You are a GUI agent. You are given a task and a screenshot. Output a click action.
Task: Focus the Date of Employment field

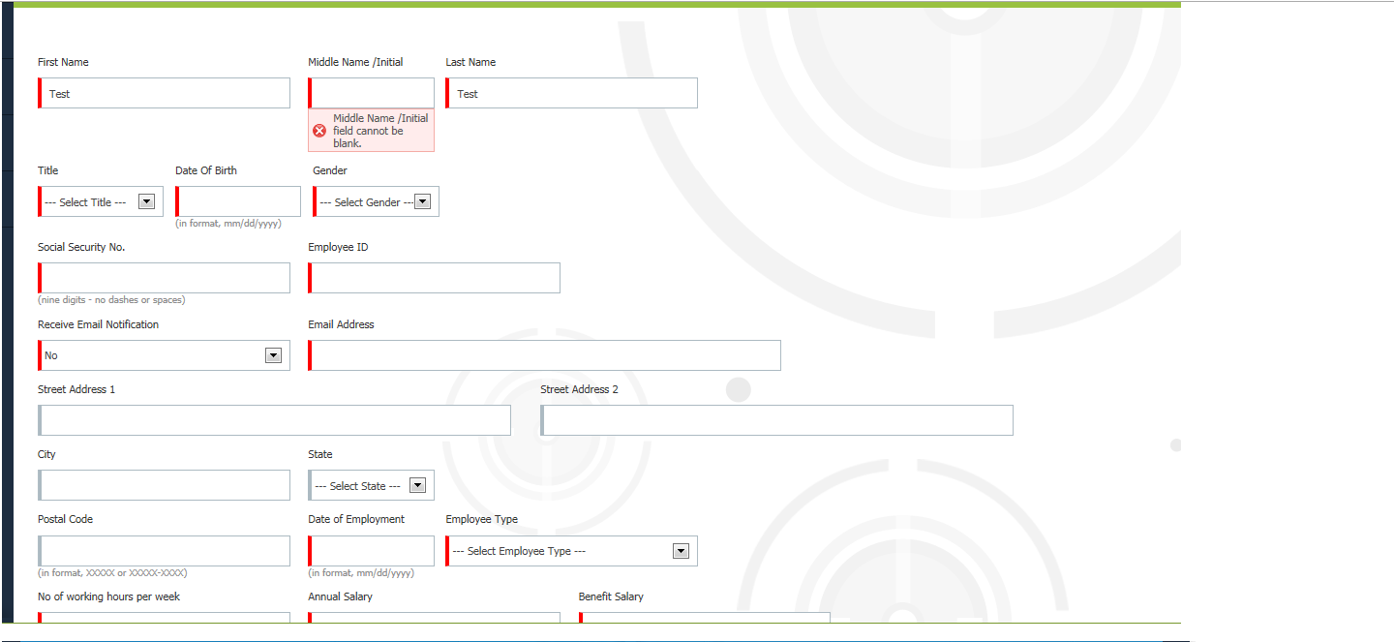[x=372, y=551]
